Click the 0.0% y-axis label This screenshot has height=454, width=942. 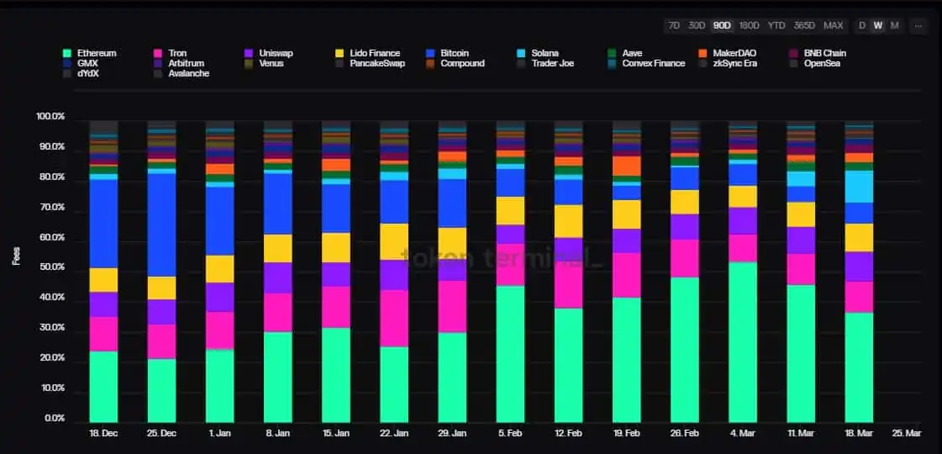click(55, 419)
